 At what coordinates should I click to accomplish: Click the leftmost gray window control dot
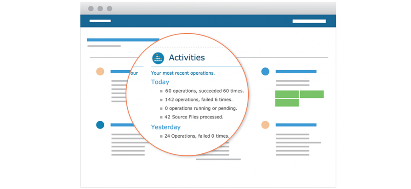tap(91, 8)
